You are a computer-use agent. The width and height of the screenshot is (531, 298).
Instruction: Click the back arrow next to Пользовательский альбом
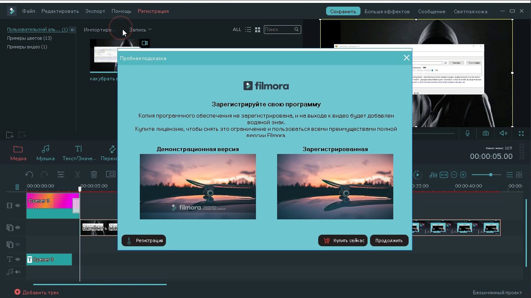point(73,30)
